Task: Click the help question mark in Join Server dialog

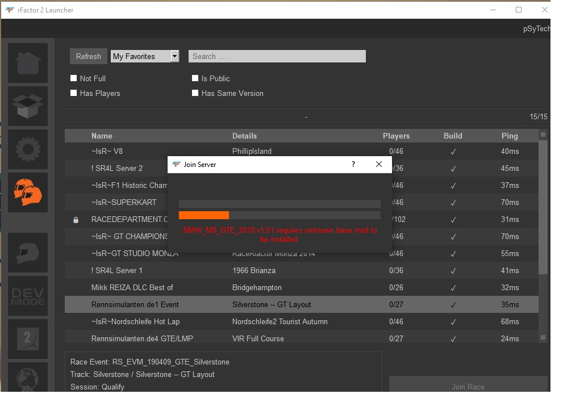Action: [353, 165]
